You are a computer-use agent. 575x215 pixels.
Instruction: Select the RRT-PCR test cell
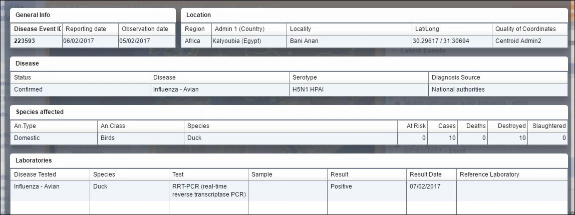click(x=209, y=190)
